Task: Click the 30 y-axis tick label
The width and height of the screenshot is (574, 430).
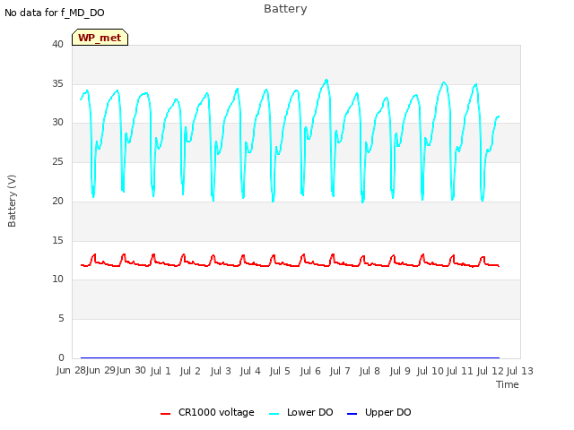Action: (57, 122)
